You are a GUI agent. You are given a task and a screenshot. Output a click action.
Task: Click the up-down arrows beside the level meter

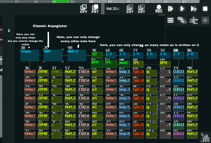202,134
